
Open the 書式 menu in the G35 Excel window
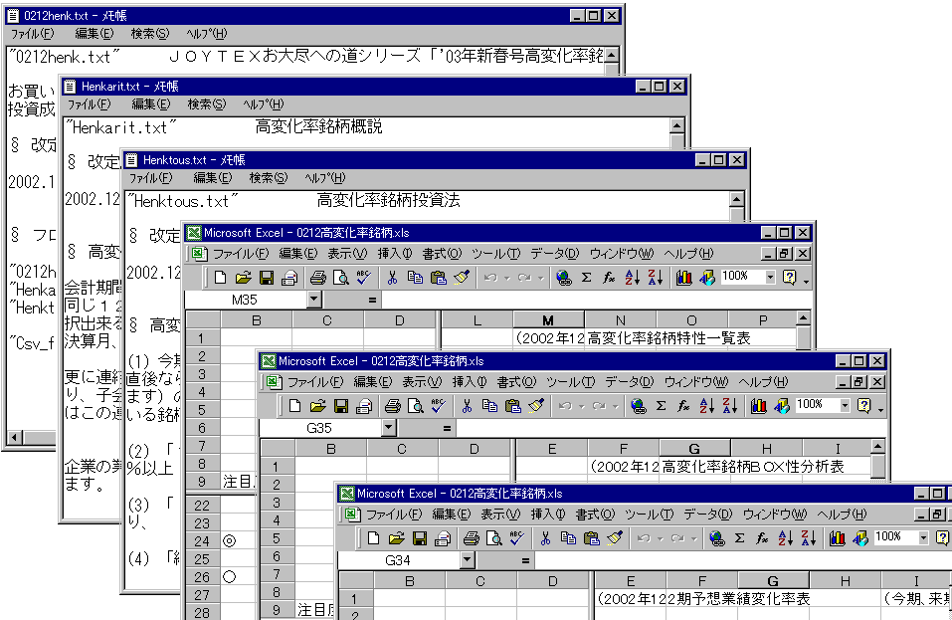click(x=516, y=382)
